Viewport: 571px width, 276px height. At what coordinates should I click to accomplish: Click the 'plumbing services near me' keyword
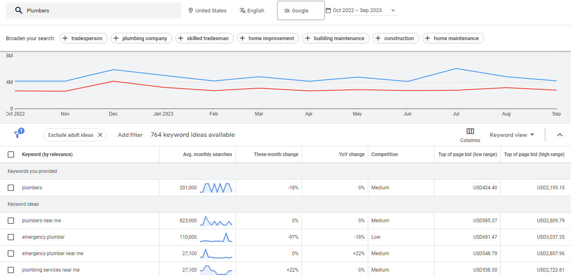click(x=51, y=270)
